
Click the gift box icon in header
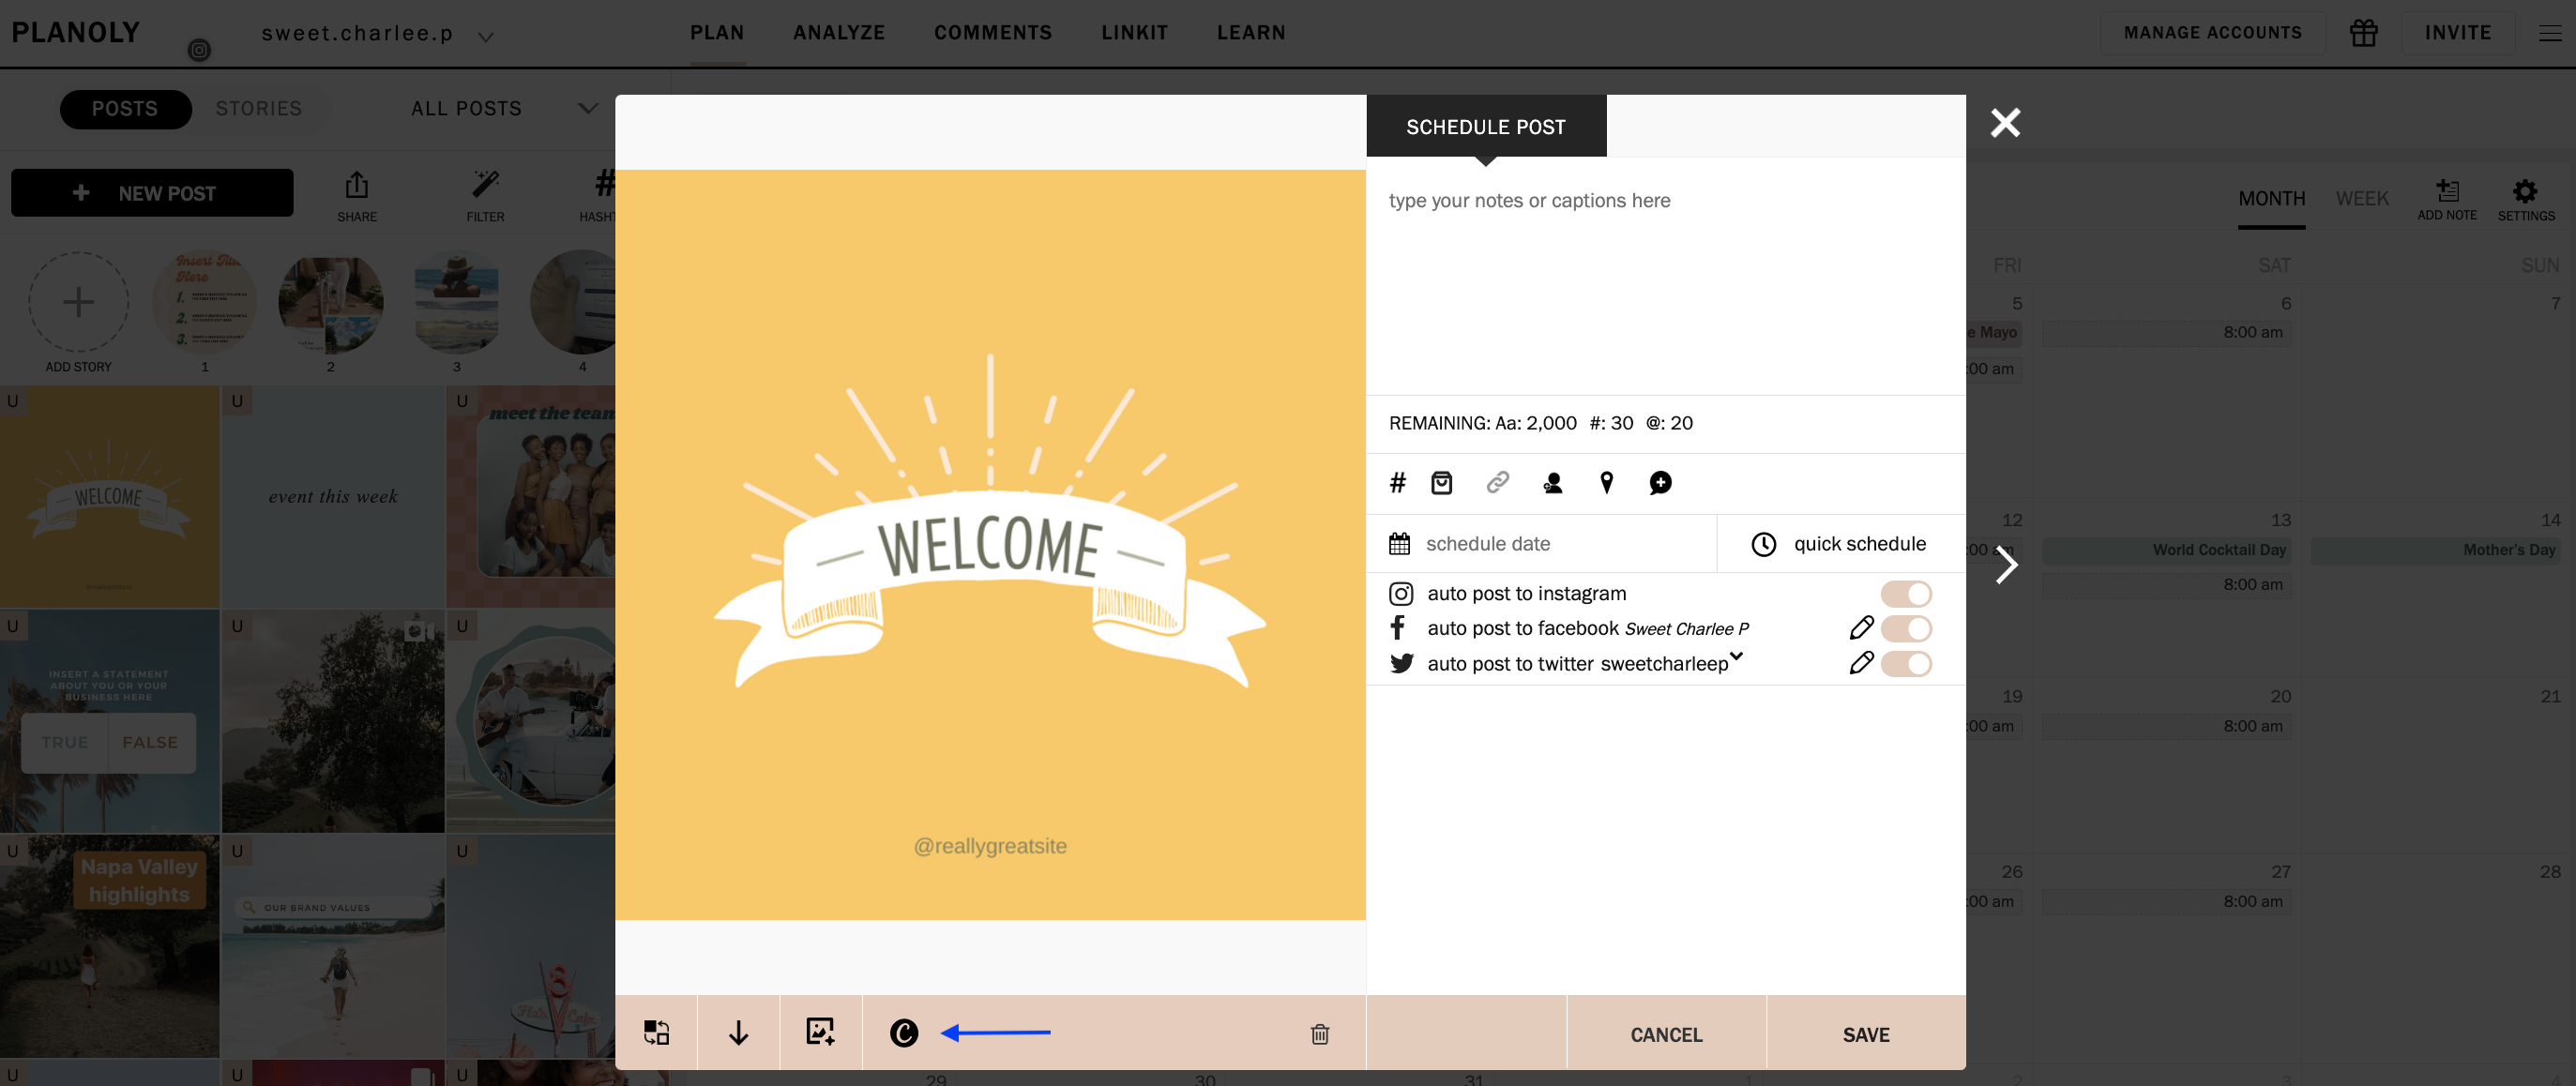tap(2363, 33)
